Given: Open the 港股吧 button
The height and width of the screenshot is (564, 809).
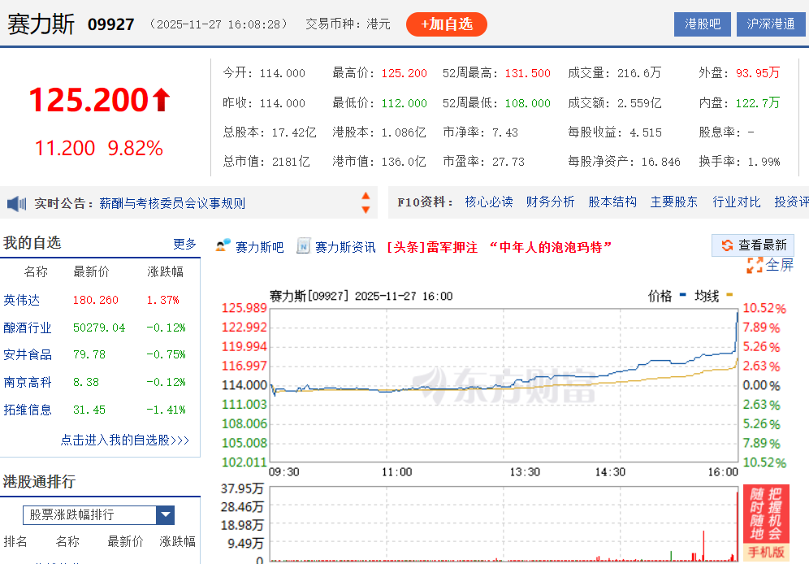Looking at the screenshot, I should 703,24.
